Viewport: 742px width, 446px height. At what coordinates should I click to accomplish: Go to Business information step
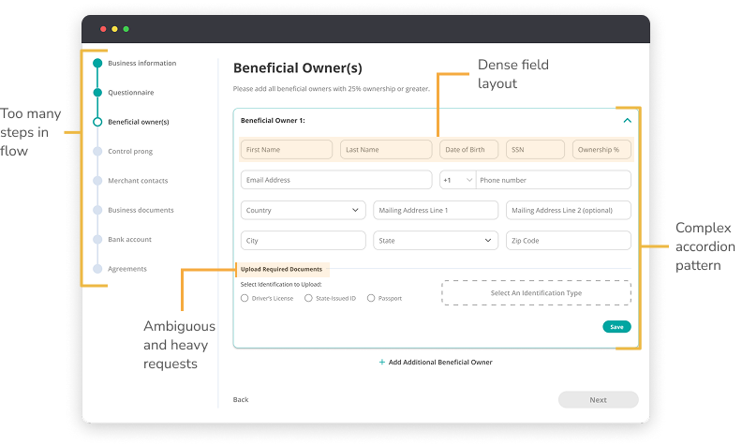pos(142,63)
